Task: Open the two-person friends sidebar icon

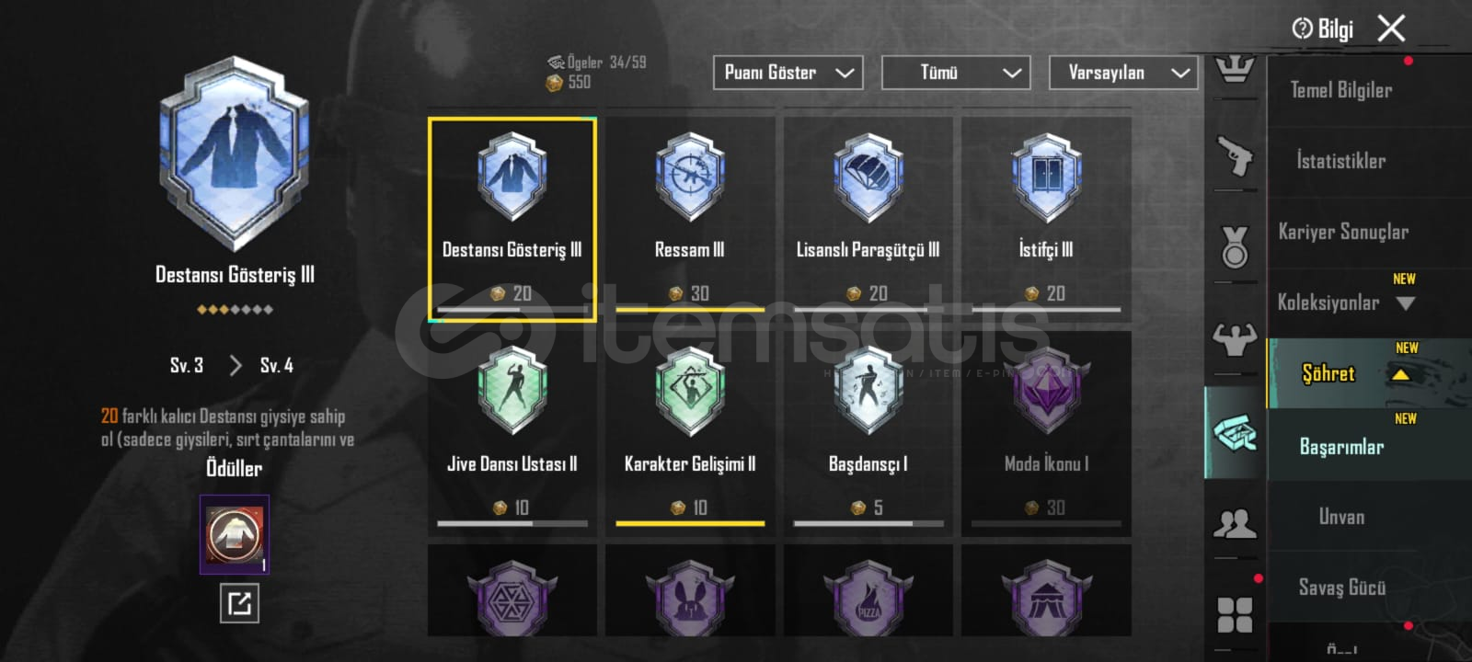Action: pyautogui.click(x=1235, y=523)
